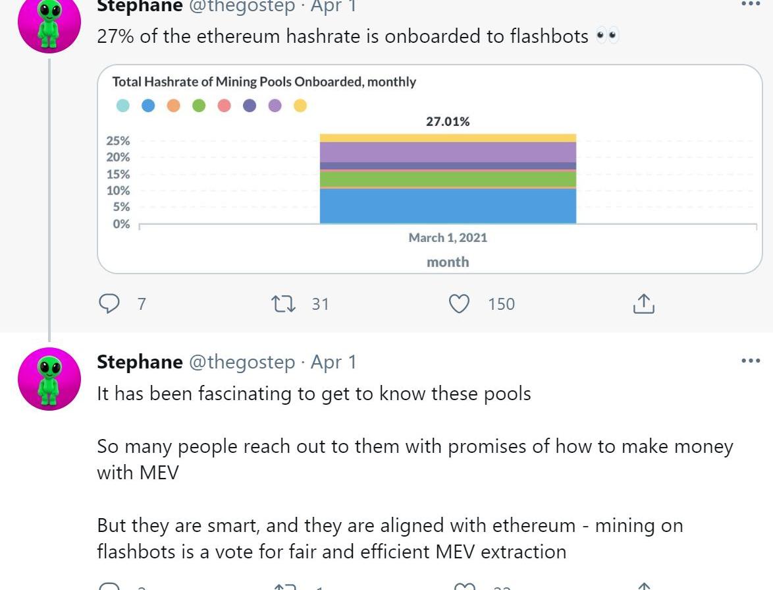Click the reply icon on the hashrate tweet
The height and width of the screenshot is (590, 773).
coord(109,304)
